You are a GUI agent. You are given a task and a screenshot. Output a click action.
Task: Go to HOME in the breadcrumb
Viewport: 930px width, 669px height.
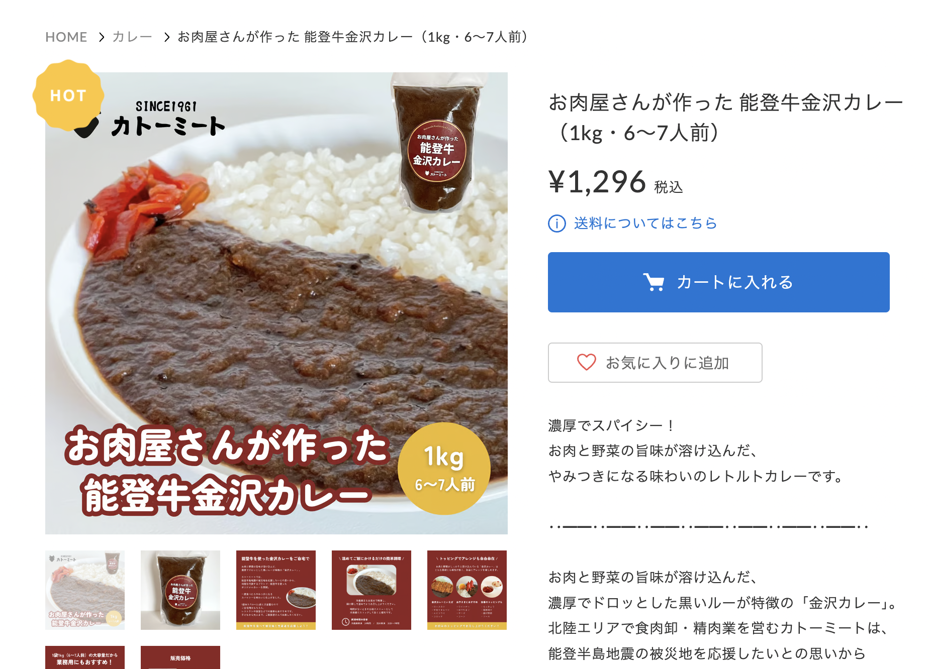click(66, 37)
